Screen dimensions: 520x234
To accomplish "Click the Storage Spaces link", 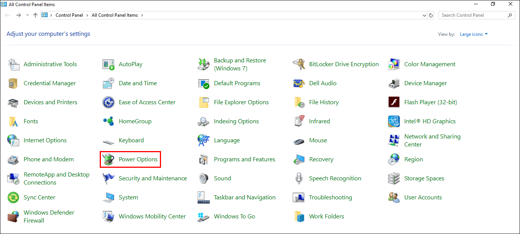I will 424,178.
